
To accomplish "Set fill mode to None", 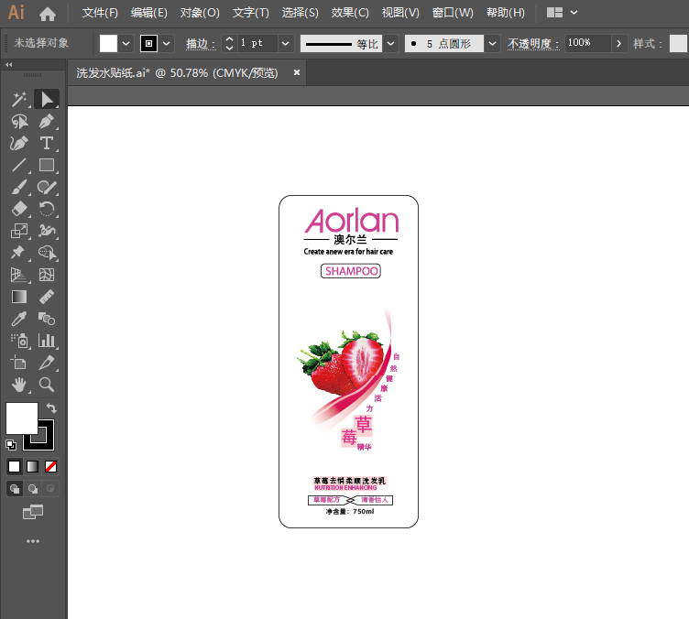I will pos(51,466).
